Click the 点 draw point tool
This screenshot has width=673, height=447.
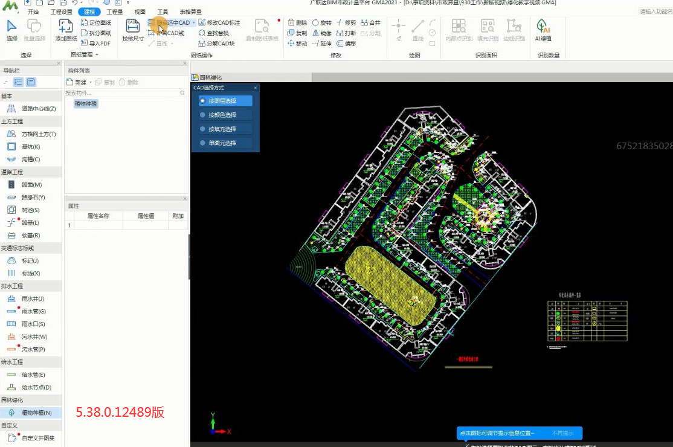398,30
